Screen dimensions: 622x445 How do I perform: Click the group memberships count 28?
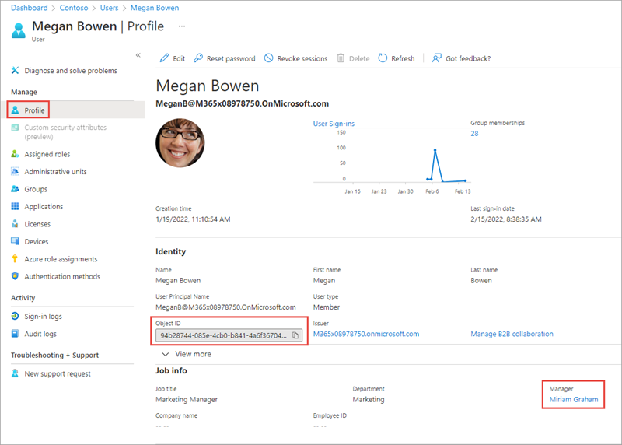pyautogui.click(x=474, y=133)
